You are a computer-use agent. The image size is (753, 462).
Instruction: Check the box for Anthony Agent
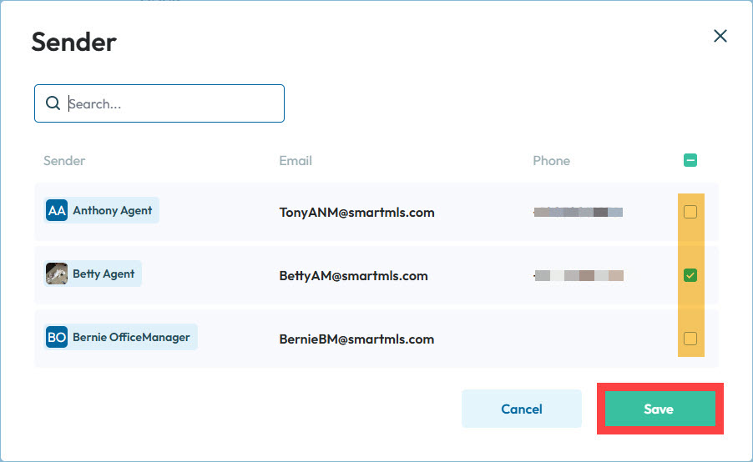(x=690, y=212)
